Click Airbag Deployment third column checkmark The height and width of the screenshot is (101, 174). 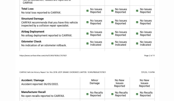point(137,33)
